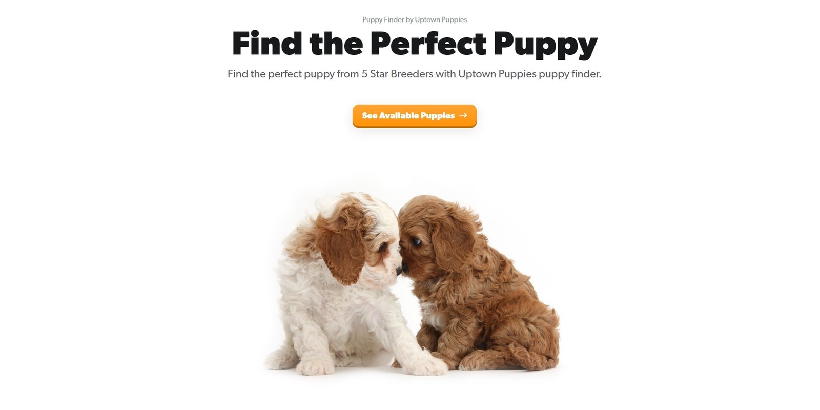820x410 pixels.
Task: Click 'Uptown Puppies' in the top caption
Action: pyautogui.click(x=441, y=19)
